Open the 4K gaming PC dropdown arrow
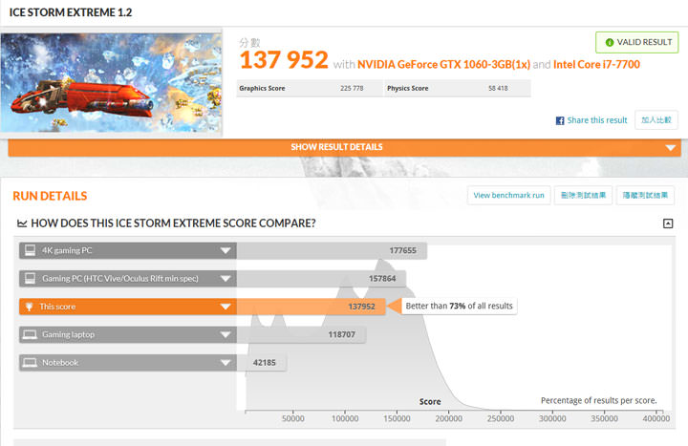The height and width of the screenshot is (446, 688). [x=226, y=250]
